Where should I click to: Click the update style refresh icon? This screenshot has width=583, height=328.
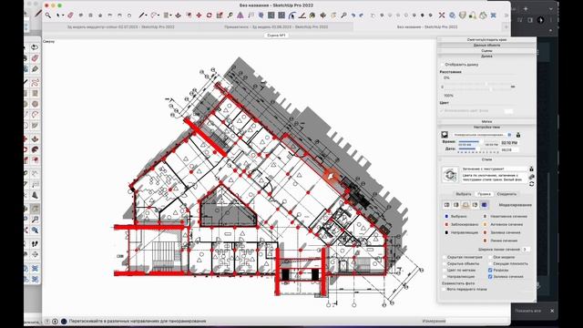click(x=532, y=184)
